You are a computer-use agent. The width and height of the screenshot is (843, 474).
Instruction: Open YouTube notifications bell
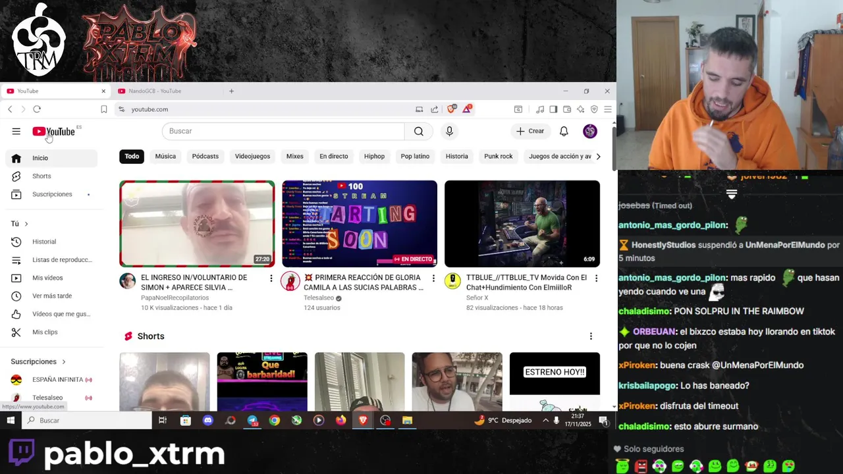(x=564, y=131)
